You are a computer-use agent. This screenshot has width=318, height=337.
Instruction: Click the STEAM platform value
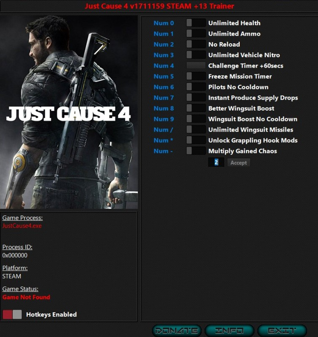click(12, 276)
